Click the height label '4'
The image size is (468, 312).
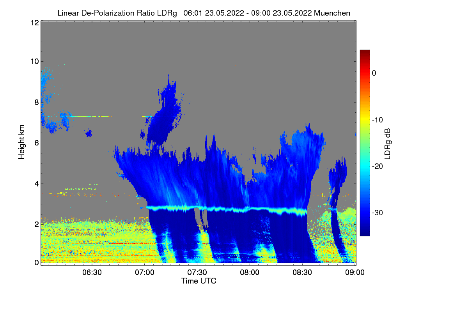point(36,184)
